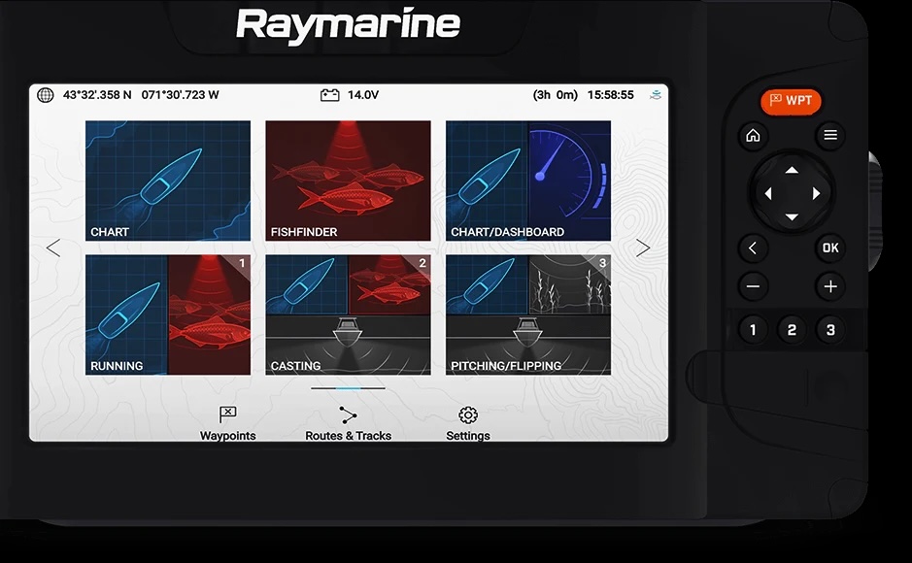Launch the FISHFINDER app page
Viewport: 912px width, 563px height.
348,181
